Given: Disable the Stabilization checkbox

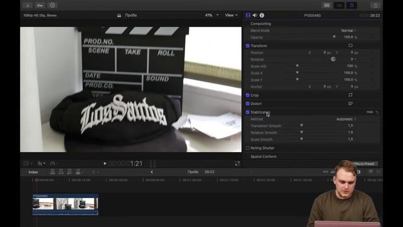Looking at the screenshot, I should click(247, 112).
